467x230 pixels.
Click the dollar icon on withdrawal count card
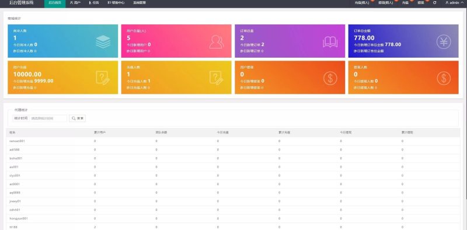pos(444,79)
